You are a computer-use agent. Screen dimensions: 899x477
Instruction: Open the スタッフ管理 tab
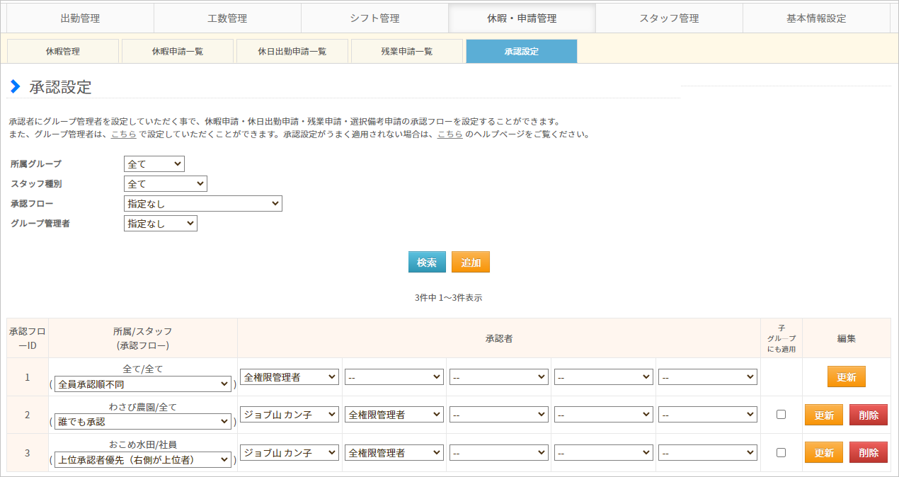click(x=669, y=18)
